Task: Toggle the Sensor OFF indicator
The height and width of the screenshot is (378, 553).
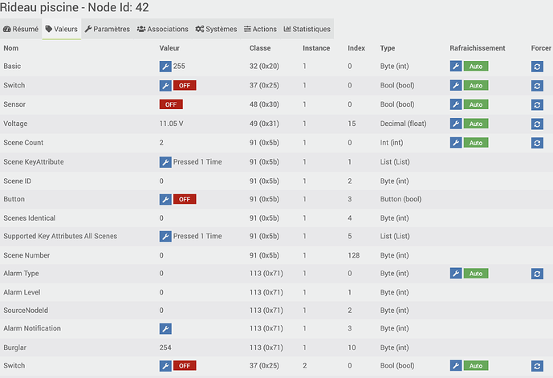Action: (x=171, y=104)
